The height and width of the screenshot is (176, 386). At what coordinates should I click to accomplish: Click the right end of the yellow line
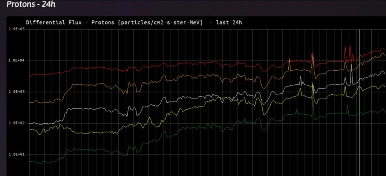[x=384, y=86]
